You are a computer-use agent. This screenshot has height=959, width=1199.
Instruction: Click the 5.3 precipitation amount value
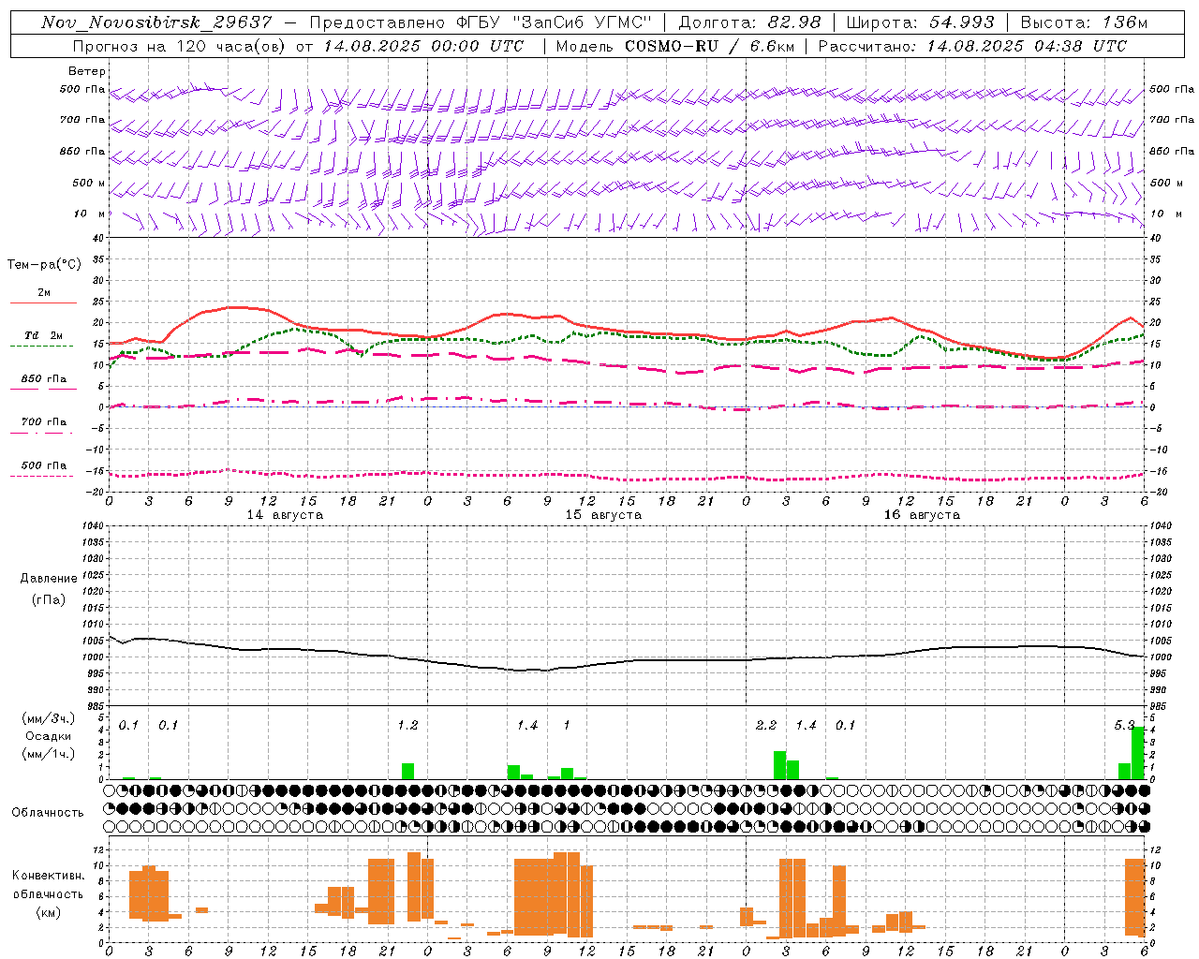tap(1124, 725)
